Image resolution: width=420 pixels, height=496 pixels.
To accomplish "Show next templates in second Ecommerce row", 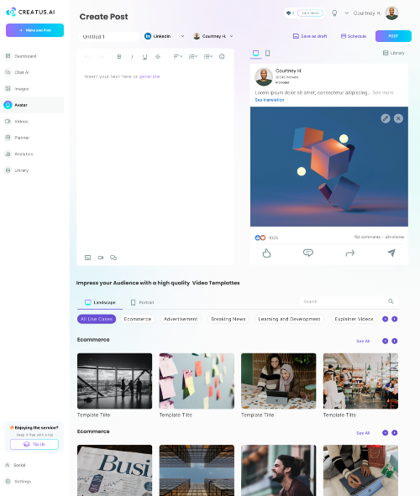I will point(394,433).
